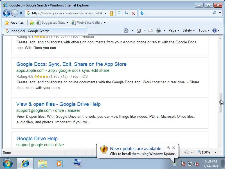This screenshot has width=225, height=169.
Task: Add page to Favorites bar icon
Action: 32,23
